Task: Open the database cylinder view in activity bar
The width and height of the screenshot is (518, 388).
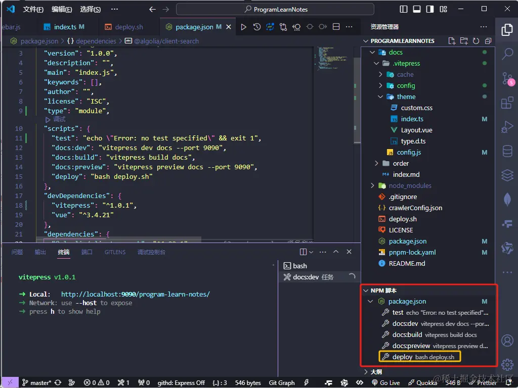Action: (507, 152)
